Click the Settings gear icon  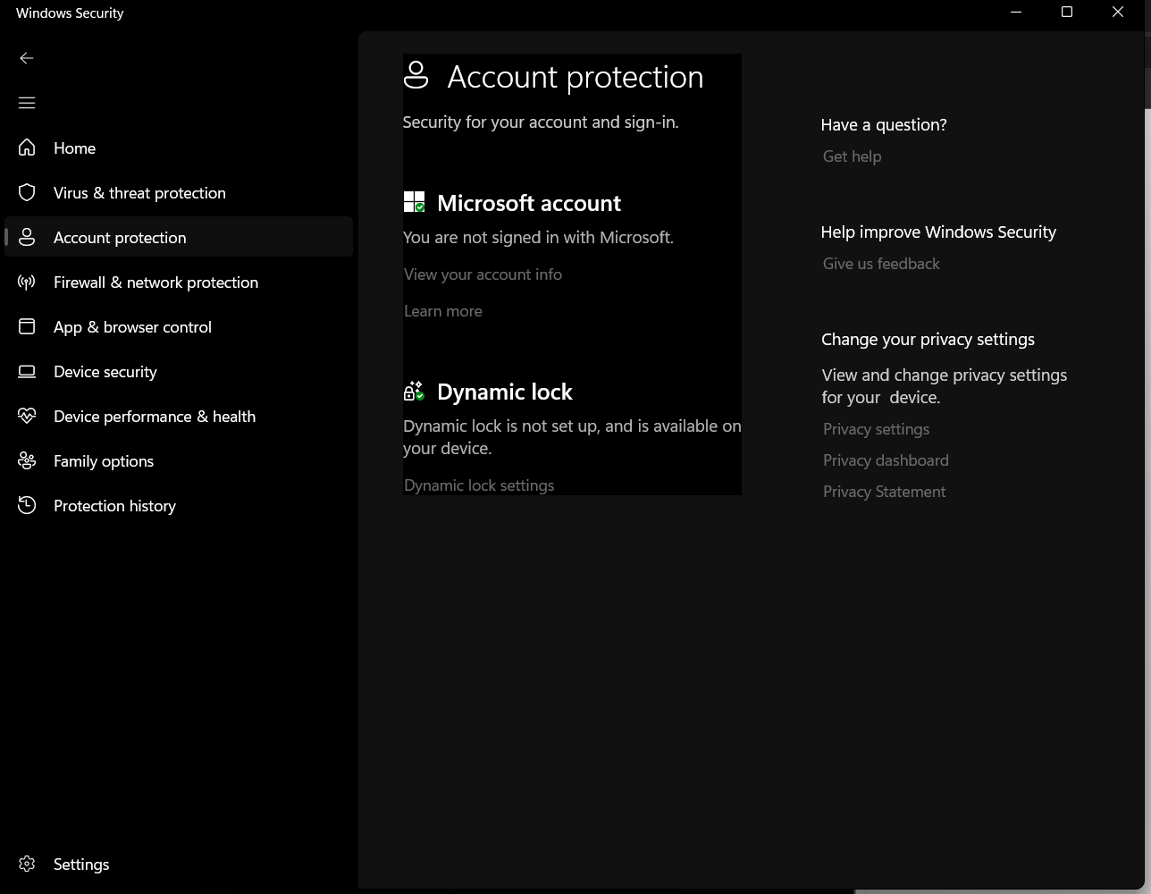(27, 864)
